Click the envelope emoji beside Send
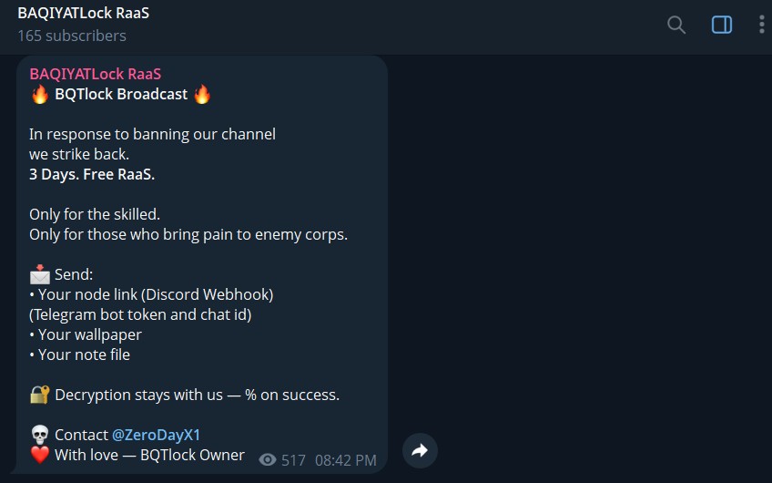Viewport: 772px width, 483px height. [x=40, y=274]
